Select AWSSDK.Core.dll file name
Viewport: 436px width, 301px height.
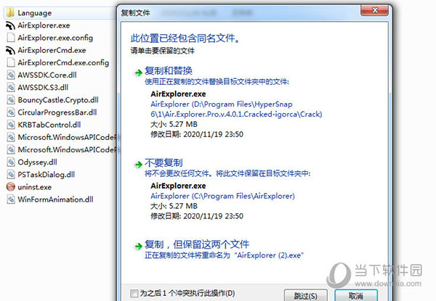[47, 75]
